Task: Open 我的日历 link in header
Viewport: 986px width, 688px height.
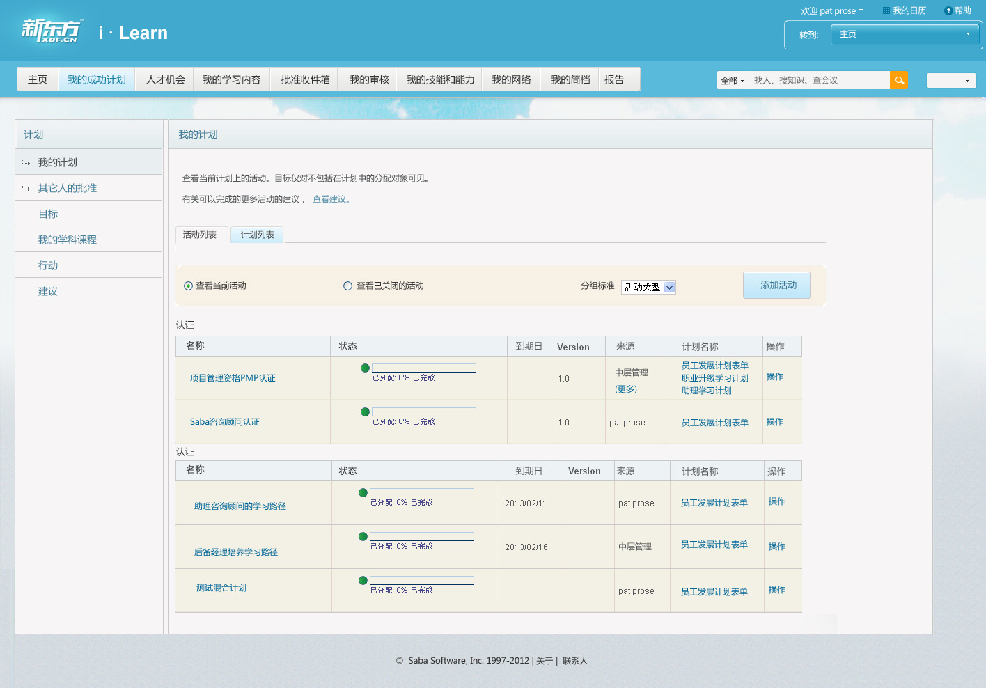Action: click(909, 10)
